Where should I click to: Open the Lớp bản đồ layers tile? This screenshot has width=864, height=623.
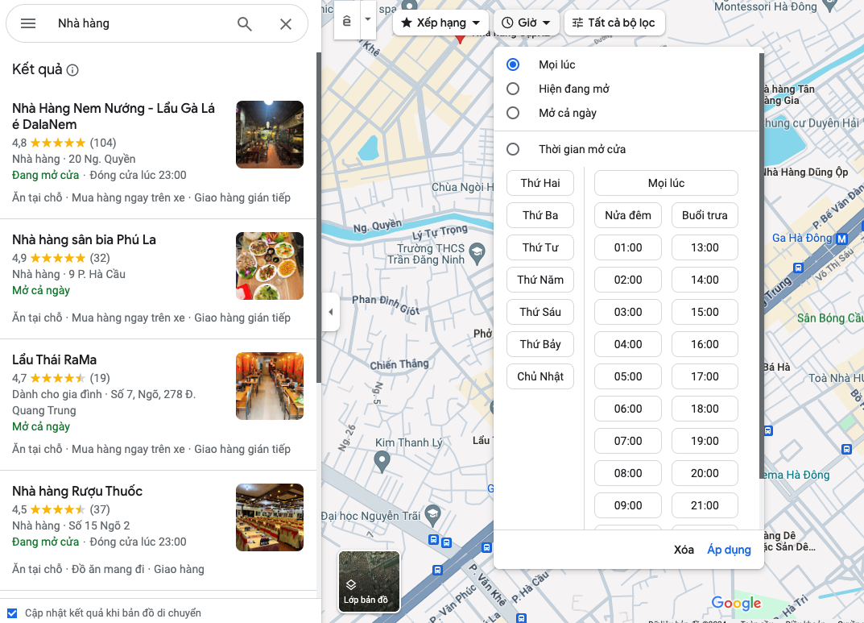[368, 581]
